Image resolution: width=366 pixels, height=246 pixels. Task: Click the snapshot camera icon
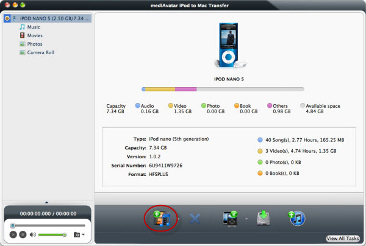point(77,234)
